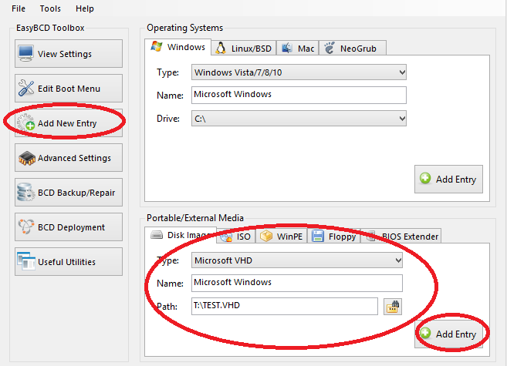Open the Microsoft VHD Type dropdown
The image size is (507, 366).
click(x=296, y=260)
